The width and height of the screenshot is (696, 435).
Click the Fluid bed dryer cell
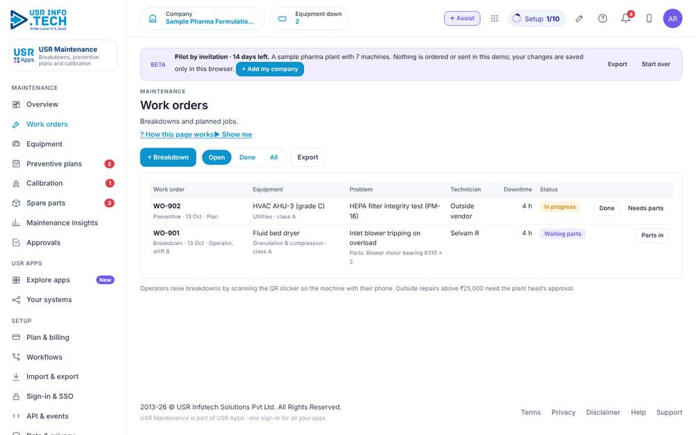[276, 233]
